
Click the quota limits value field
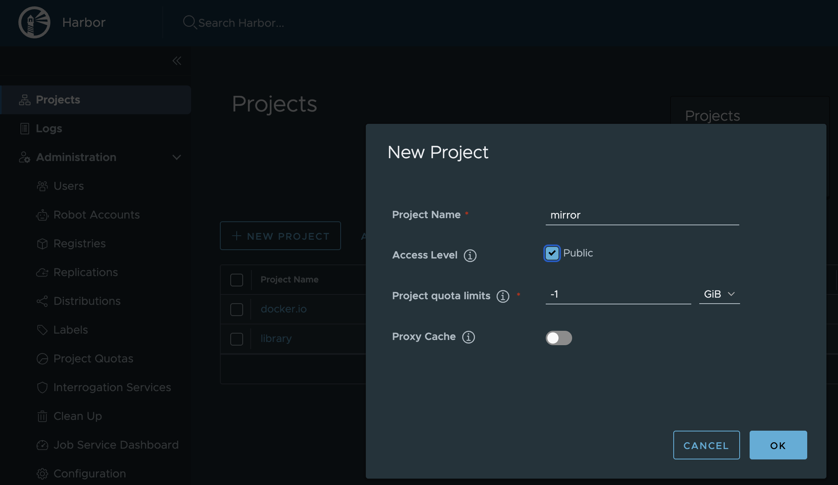(x=618, y=294)
